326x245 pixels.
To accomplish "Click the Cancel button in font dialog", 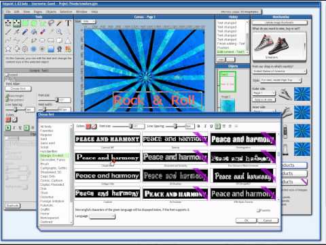I will [268, 220].
